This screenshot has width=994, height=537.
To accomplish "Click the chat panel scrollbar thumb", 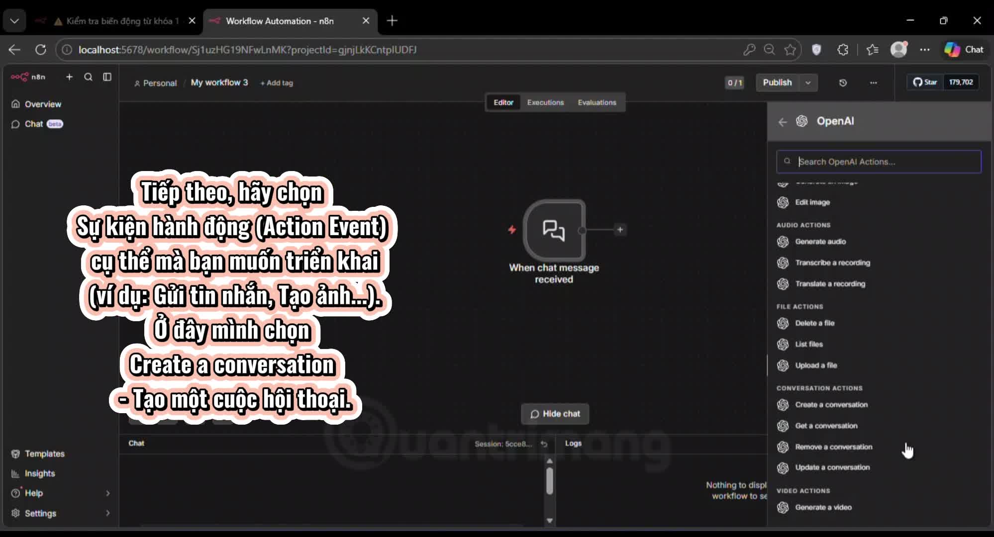I will point(549,481).
